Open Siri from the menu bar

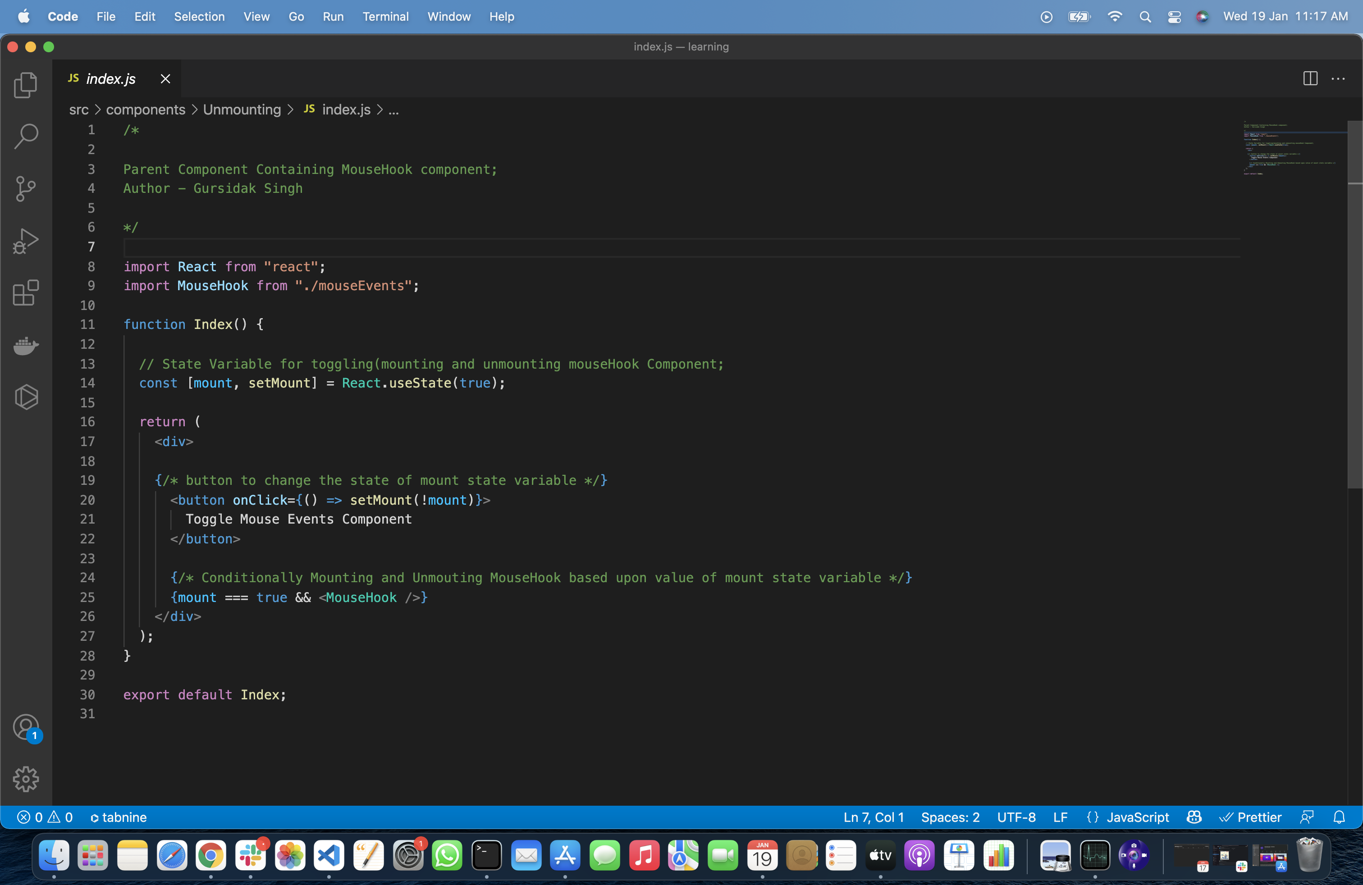1202,17
